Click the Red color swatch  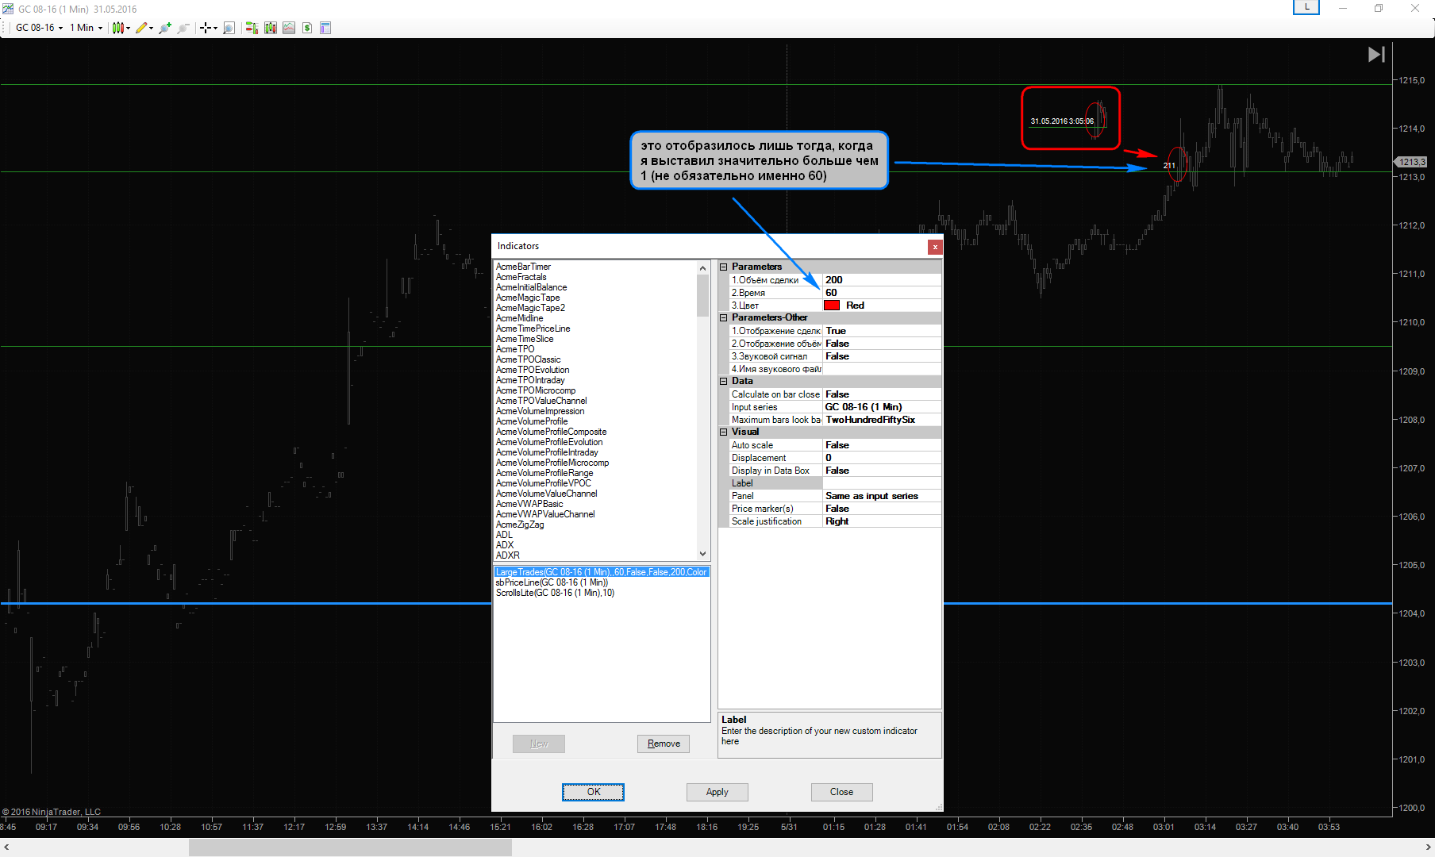(x=832, y=306)
